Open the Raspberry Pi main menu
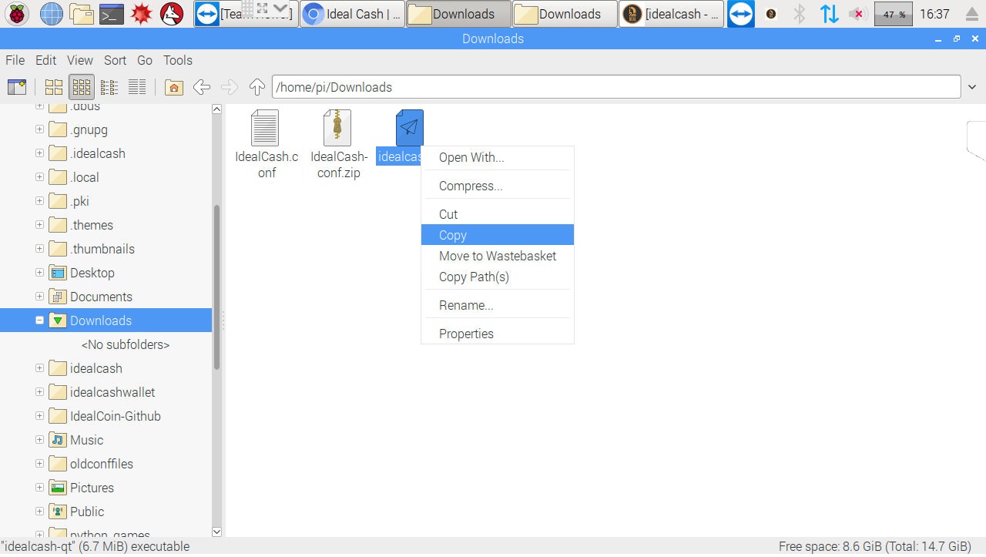The image size is (986, 557). [x=18, y=14]
